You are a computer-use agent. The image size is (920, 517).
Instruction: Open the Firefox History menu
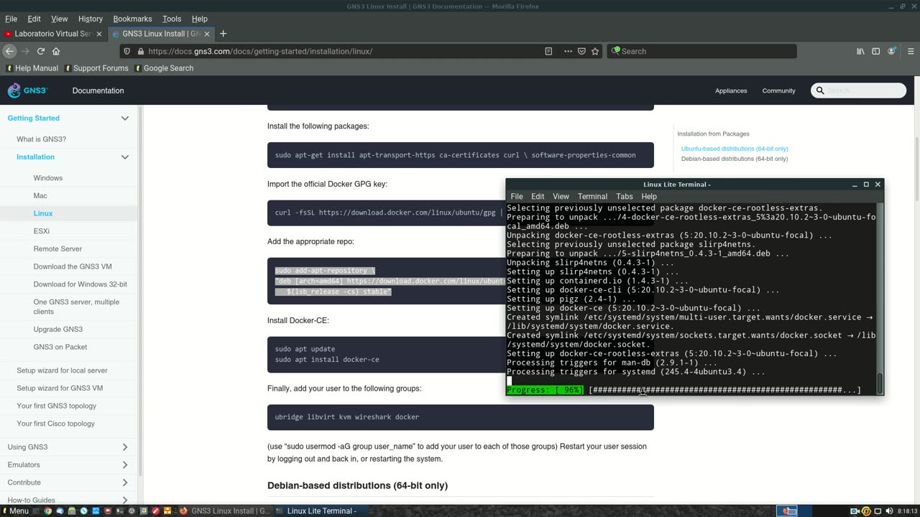pos(91,19)
